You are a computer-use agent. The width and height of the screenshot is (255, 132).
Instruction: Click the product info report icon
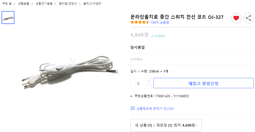133,109
